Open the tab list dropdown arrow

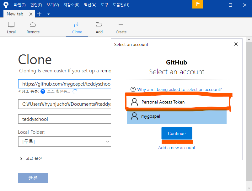(48, 14)
